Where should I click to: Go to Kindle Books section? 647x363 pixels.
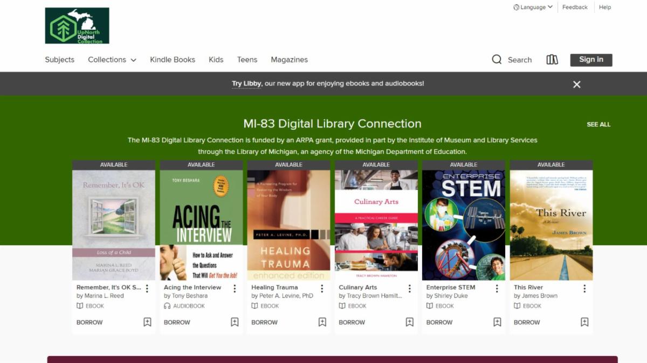click(x=173, y=60)
